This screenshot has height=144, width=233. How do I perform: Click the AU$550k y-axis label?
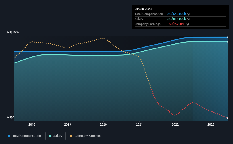[x=13, y=32]
